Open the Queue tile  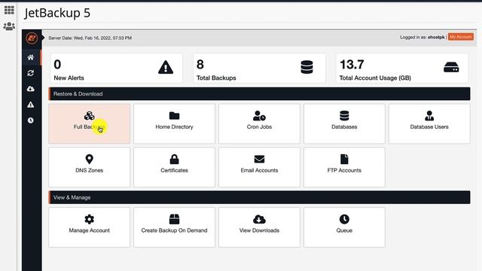click(344, 227)
